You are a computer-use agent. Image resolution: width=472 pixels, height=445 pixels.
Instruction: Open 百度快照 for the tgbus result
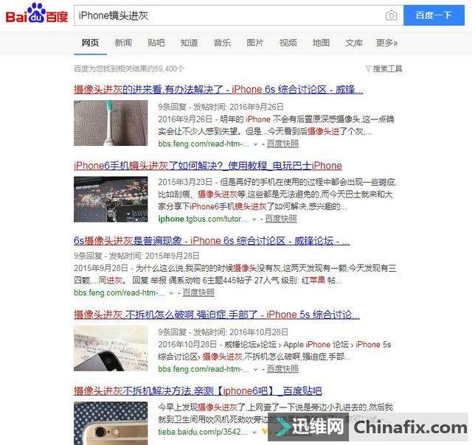[x=280, y=219]
